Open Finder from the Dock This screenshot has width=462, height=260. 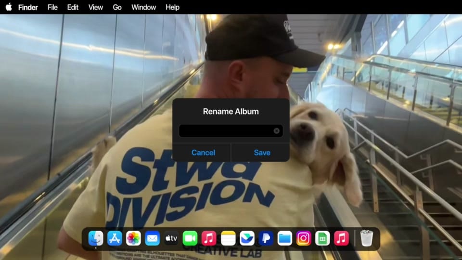[96, 238]
